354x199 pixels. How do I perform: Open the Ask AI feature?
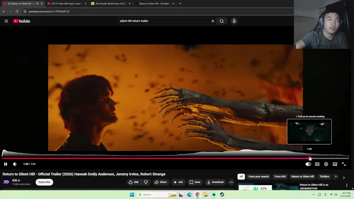(x=178, y=182)
